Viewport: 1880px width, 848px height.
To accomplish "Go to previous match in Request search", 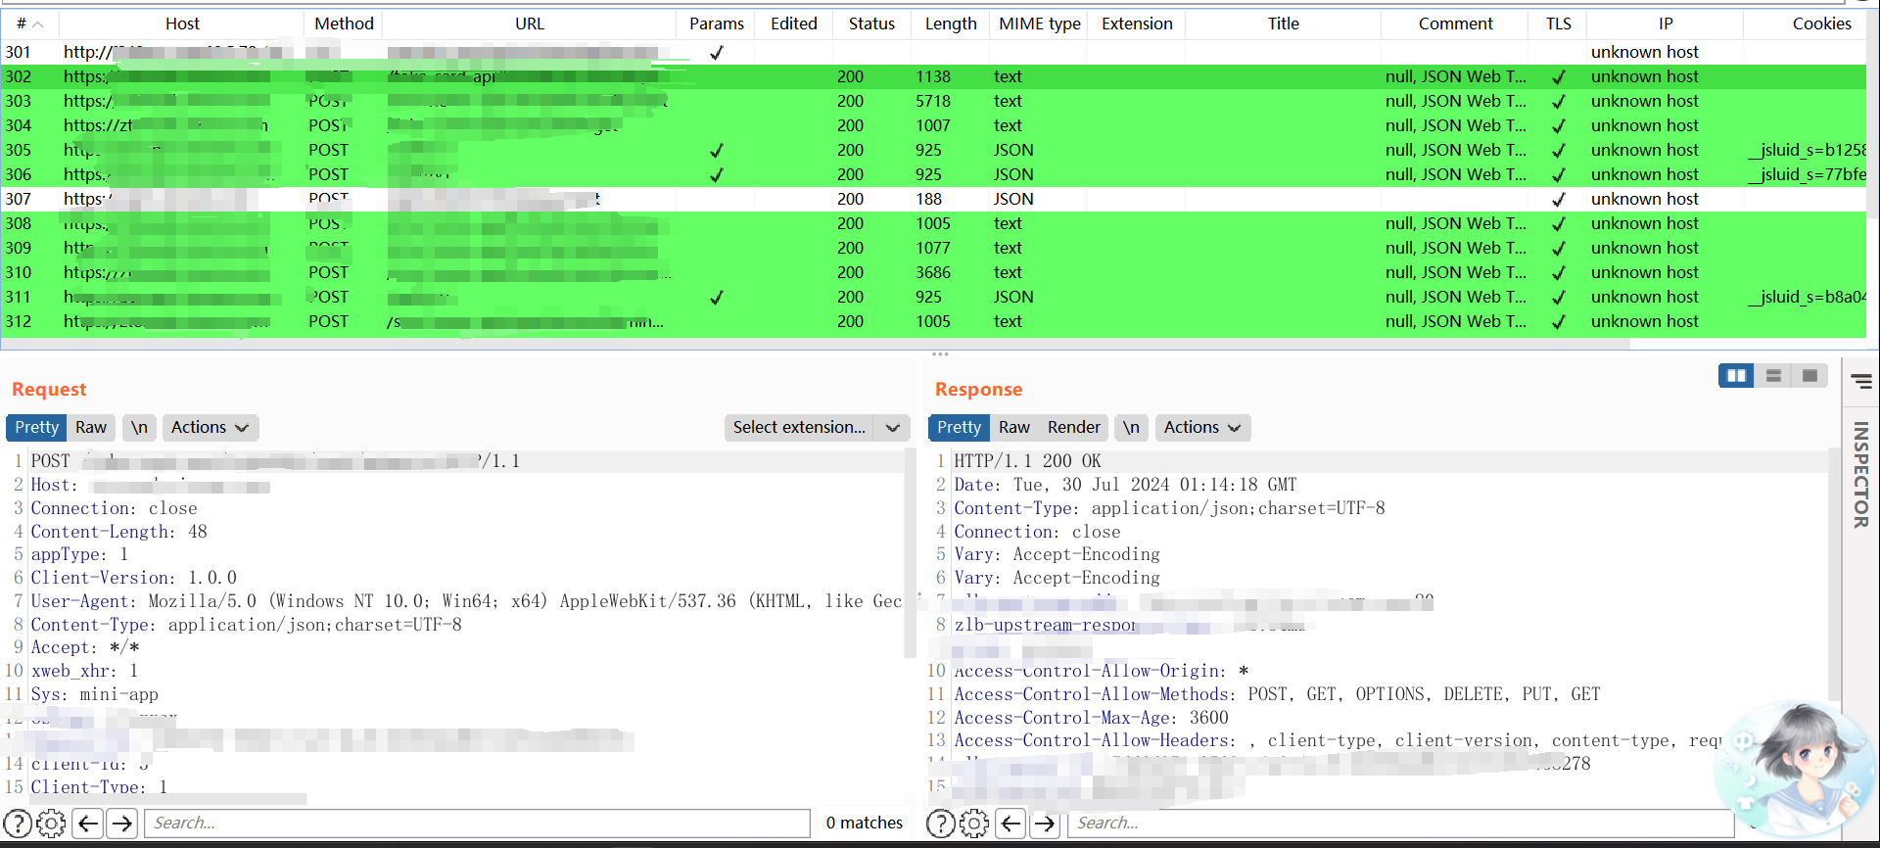I will (x=88, y=824).
